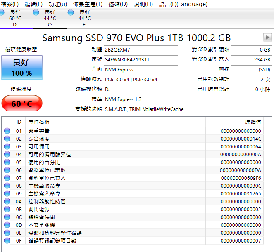Image resolution: width=274 pixels, height=252 pixels.
Task: Click status orb for attribute 05 使用的百分比
Action: click(x=7, y=162)
